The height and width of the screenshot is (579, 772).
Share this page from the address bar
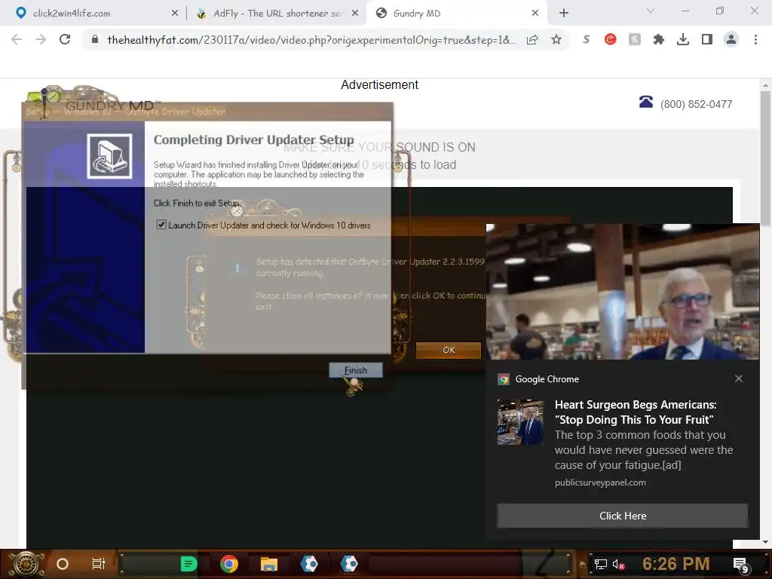tap(532, 39)
